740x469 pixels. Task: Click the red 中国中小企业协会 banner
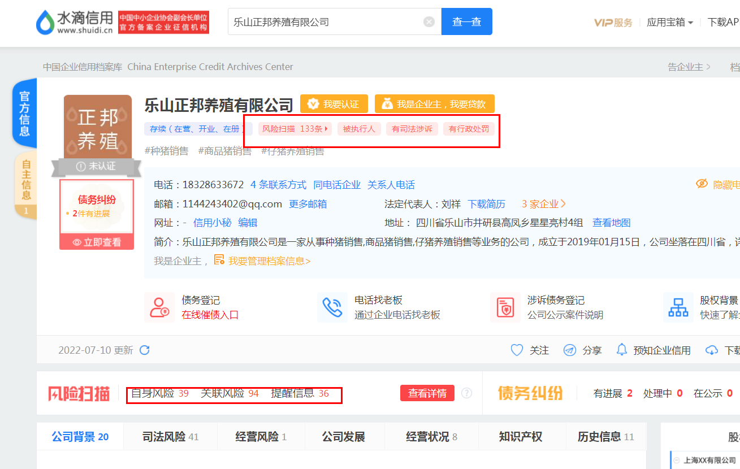(x=163, y=21)
